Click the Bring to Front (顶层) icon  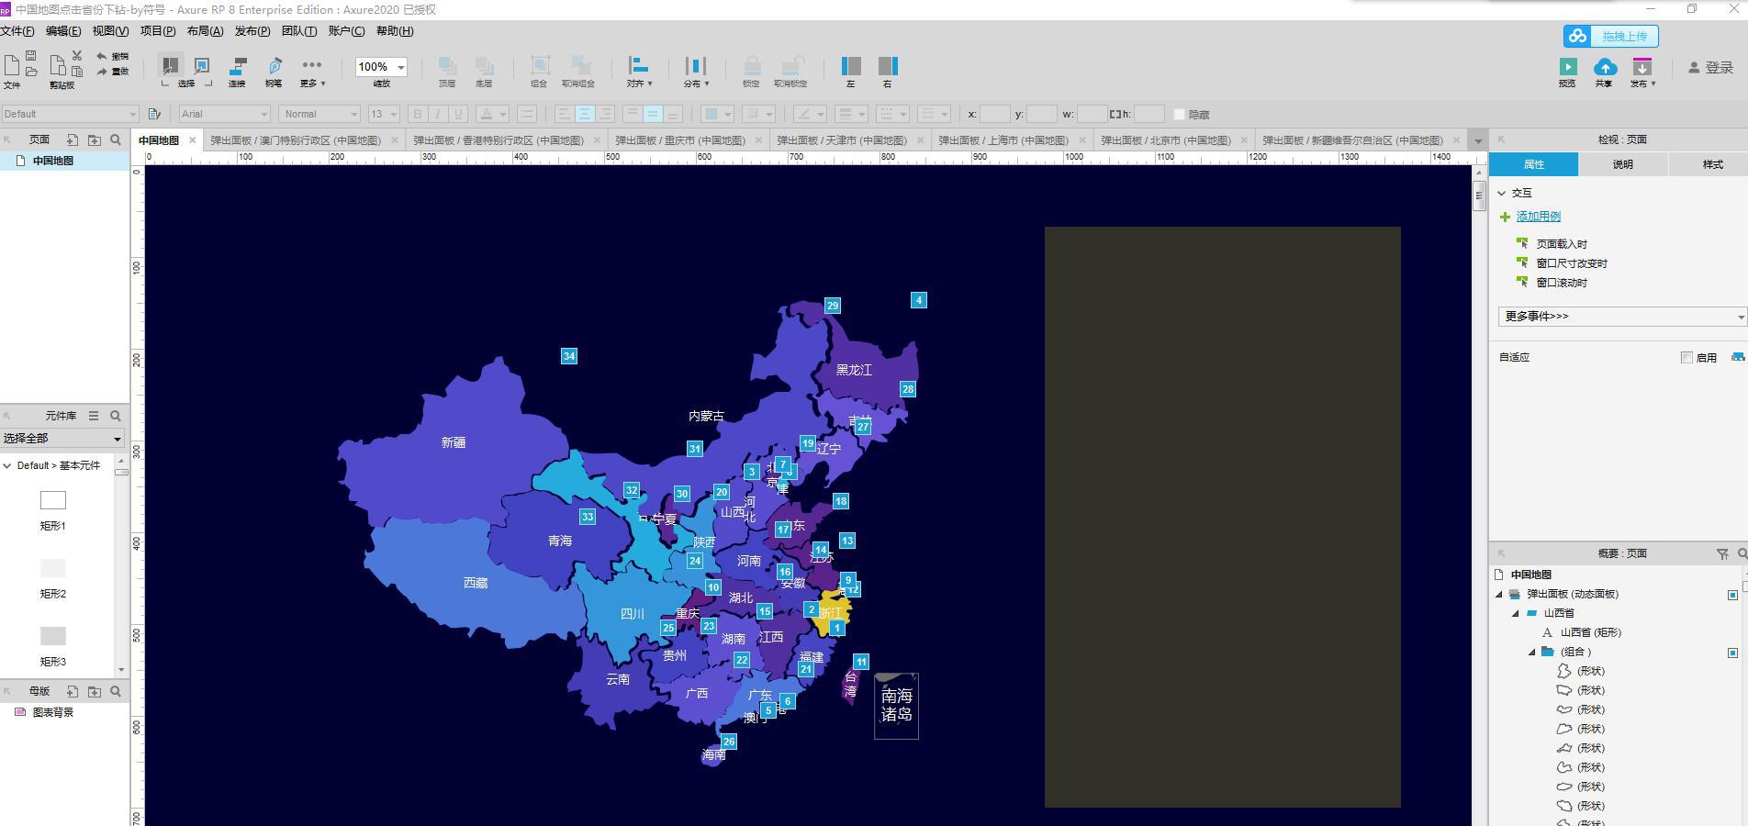(x=447, y=66)
